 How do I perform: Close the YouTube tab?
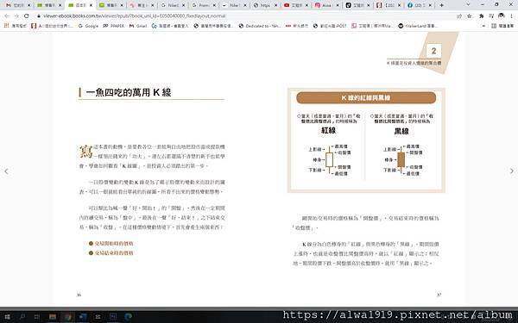tap(306, 5)
